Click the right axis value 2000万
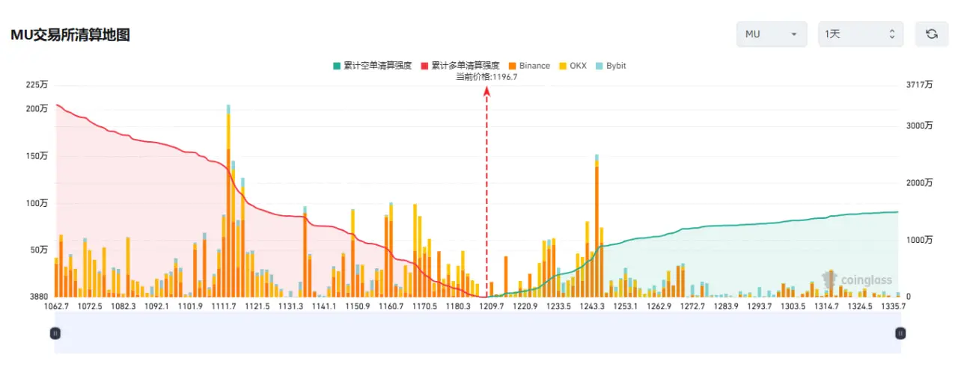The image size is (958, 384). (x=919, y=183)
